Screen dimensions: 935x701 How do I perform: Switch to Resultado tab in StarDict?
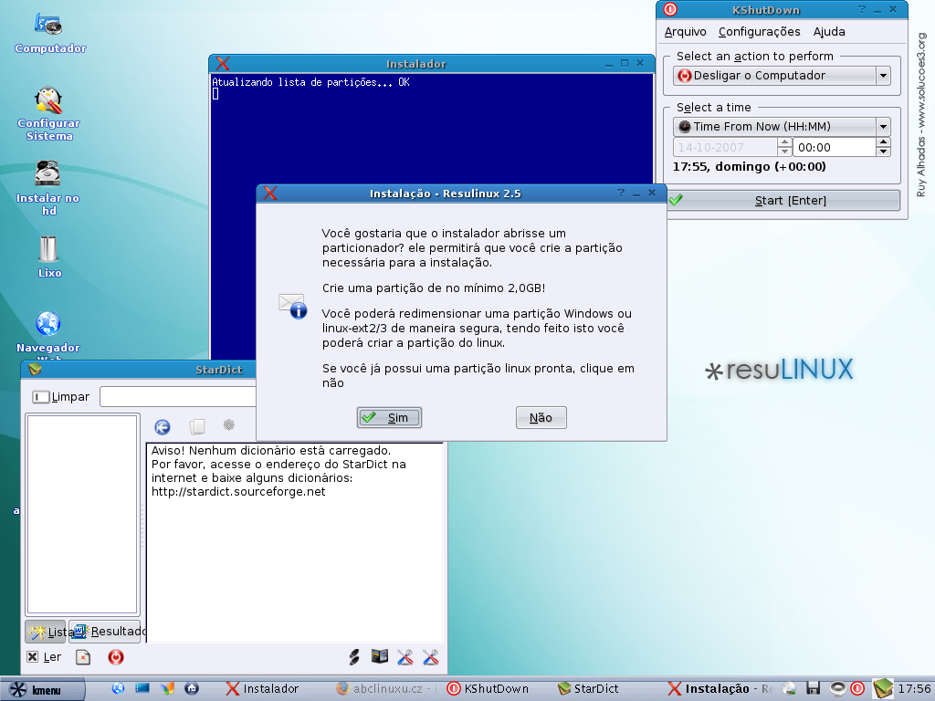105,632
